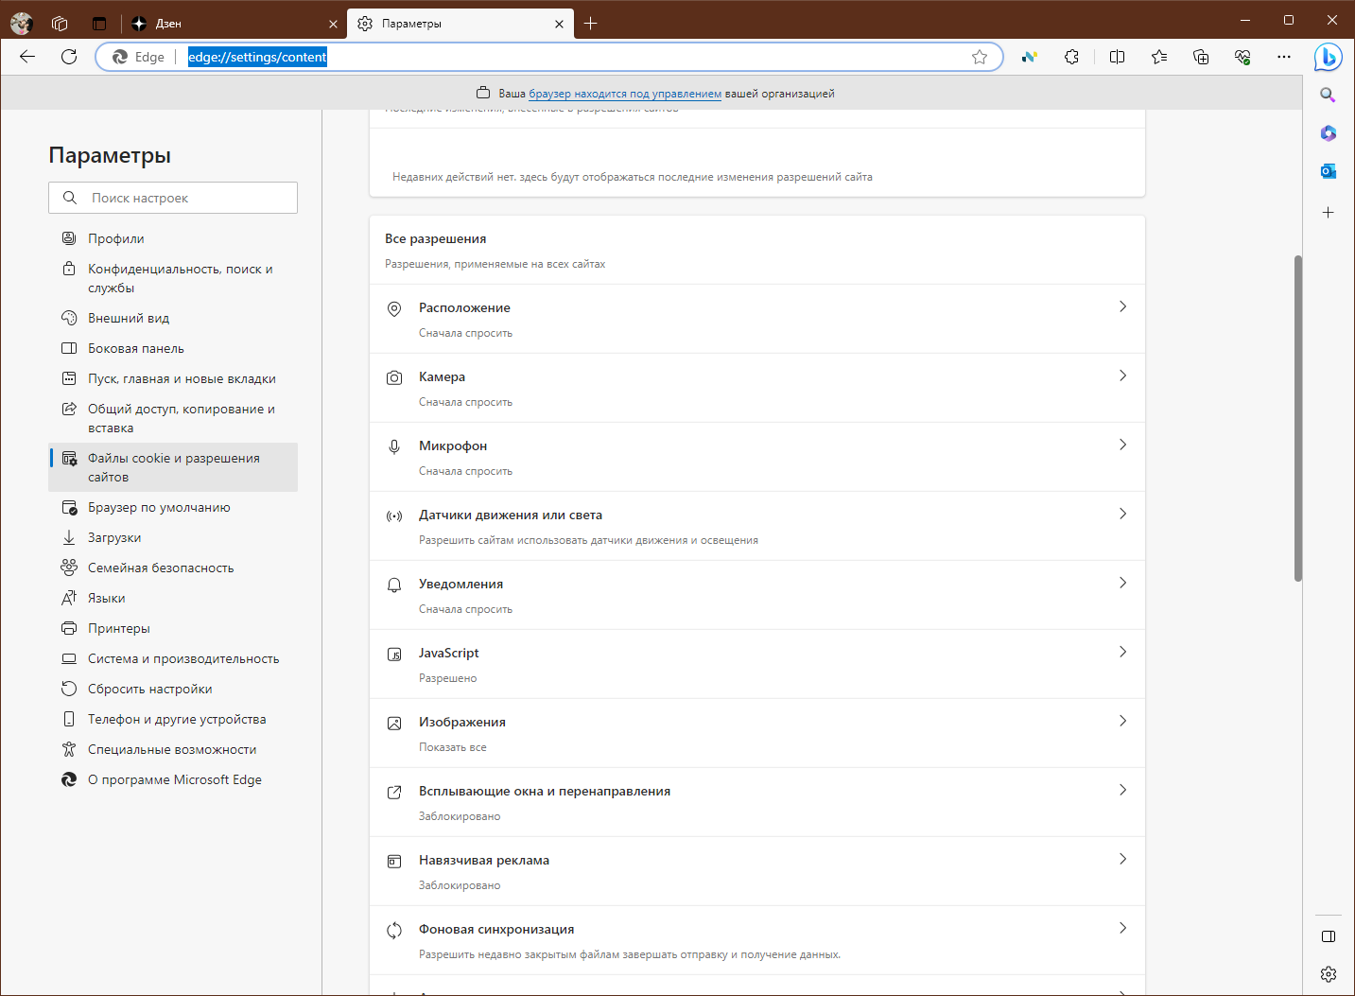Open Загрузки settings section
Image resolution: width=1355 pixels, height=996 pixels.
pos(173,537)
